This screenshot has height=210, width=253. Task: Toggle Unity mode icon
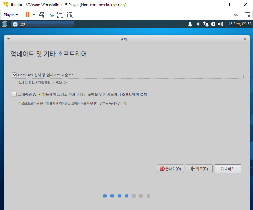[70, 15]
